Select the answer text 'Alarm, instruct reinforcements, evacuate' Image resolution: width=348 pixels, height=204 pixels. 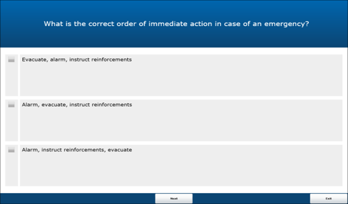coord(77,150)
